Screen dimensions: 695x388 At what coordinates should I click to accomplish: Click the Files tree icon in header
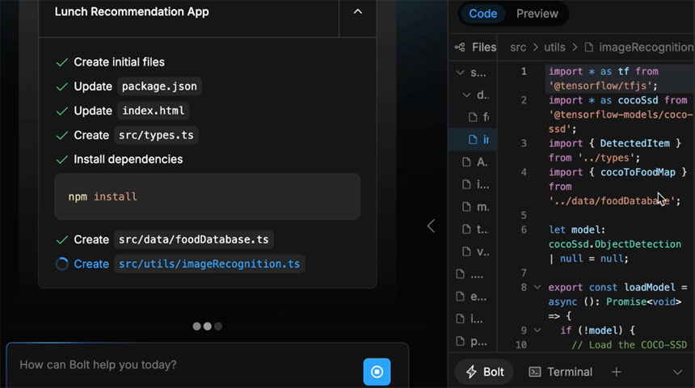click(460, 48)
